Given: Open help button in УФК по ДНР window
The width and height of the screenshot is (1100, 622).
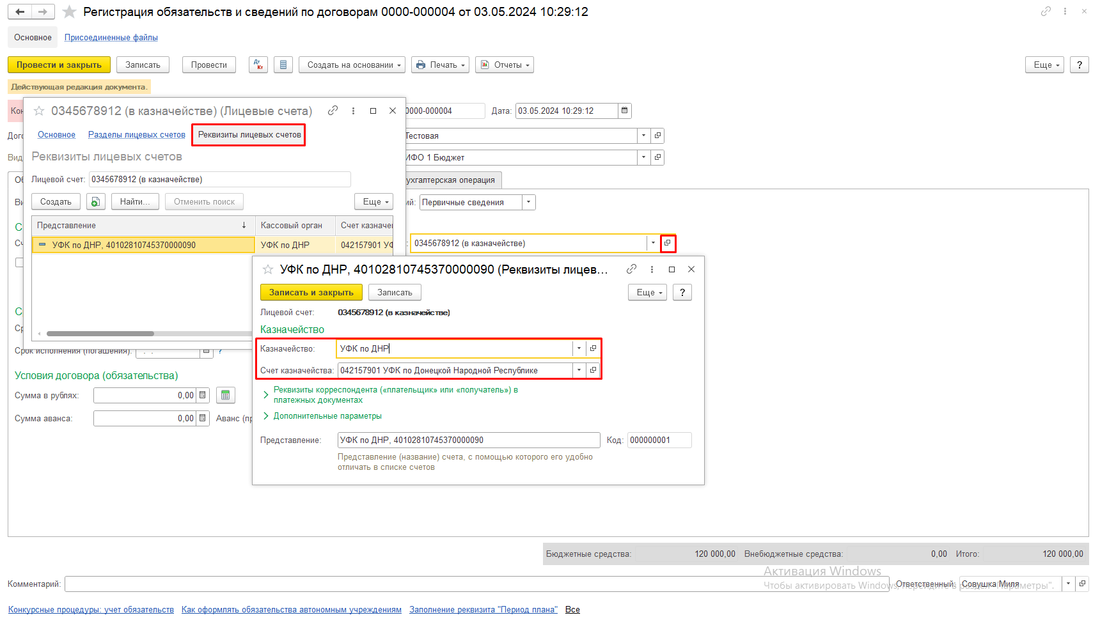Looking at the screenshot, I should pyautogui.click(x=682, y=292).
